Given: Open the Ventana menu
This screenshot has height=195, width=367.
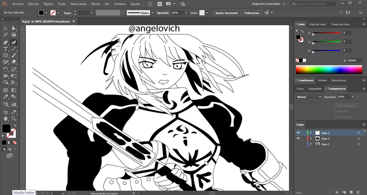Looking at the screenshot, I should point(120,4).
